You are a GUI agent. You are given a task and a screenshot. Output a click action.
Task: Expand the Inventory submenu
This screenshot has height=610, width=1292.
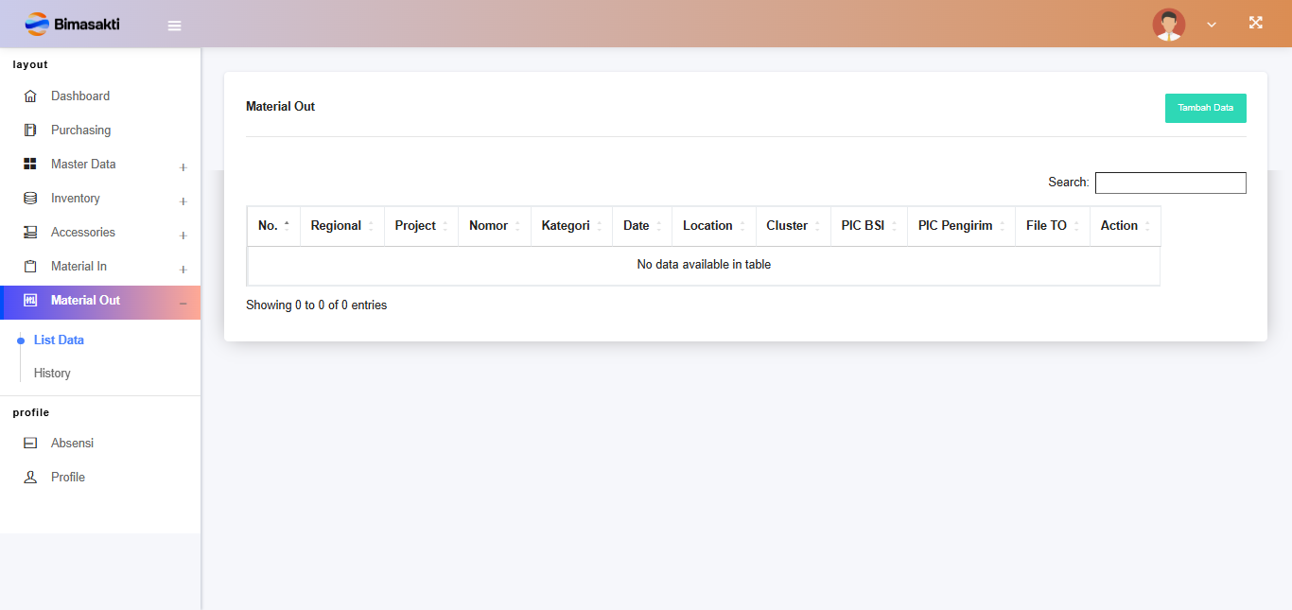[x=183, y=201]
